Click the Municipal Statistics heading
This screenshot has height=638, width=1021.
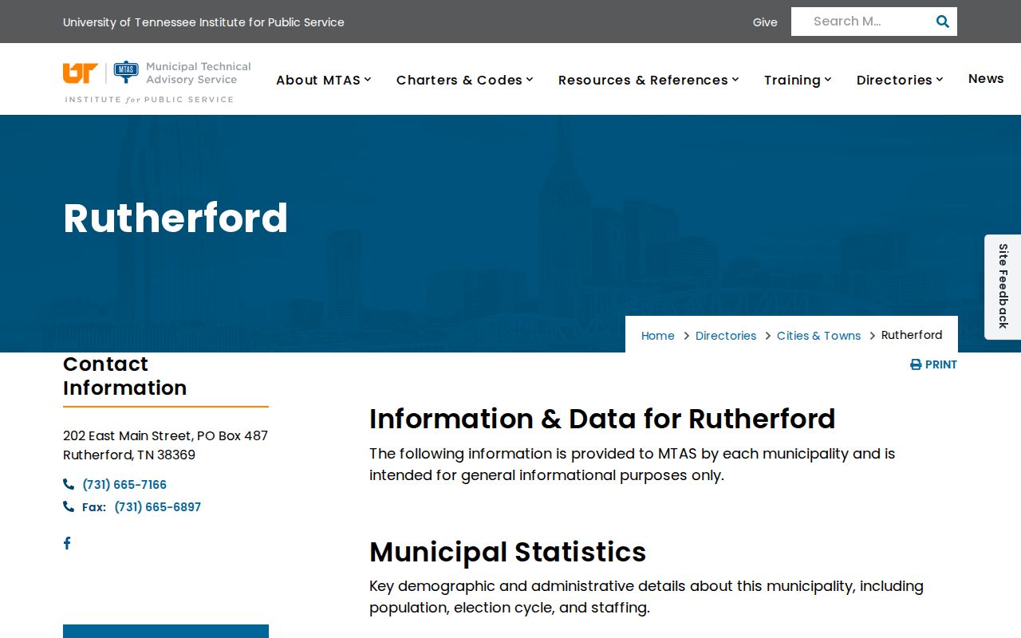(507, 552)
